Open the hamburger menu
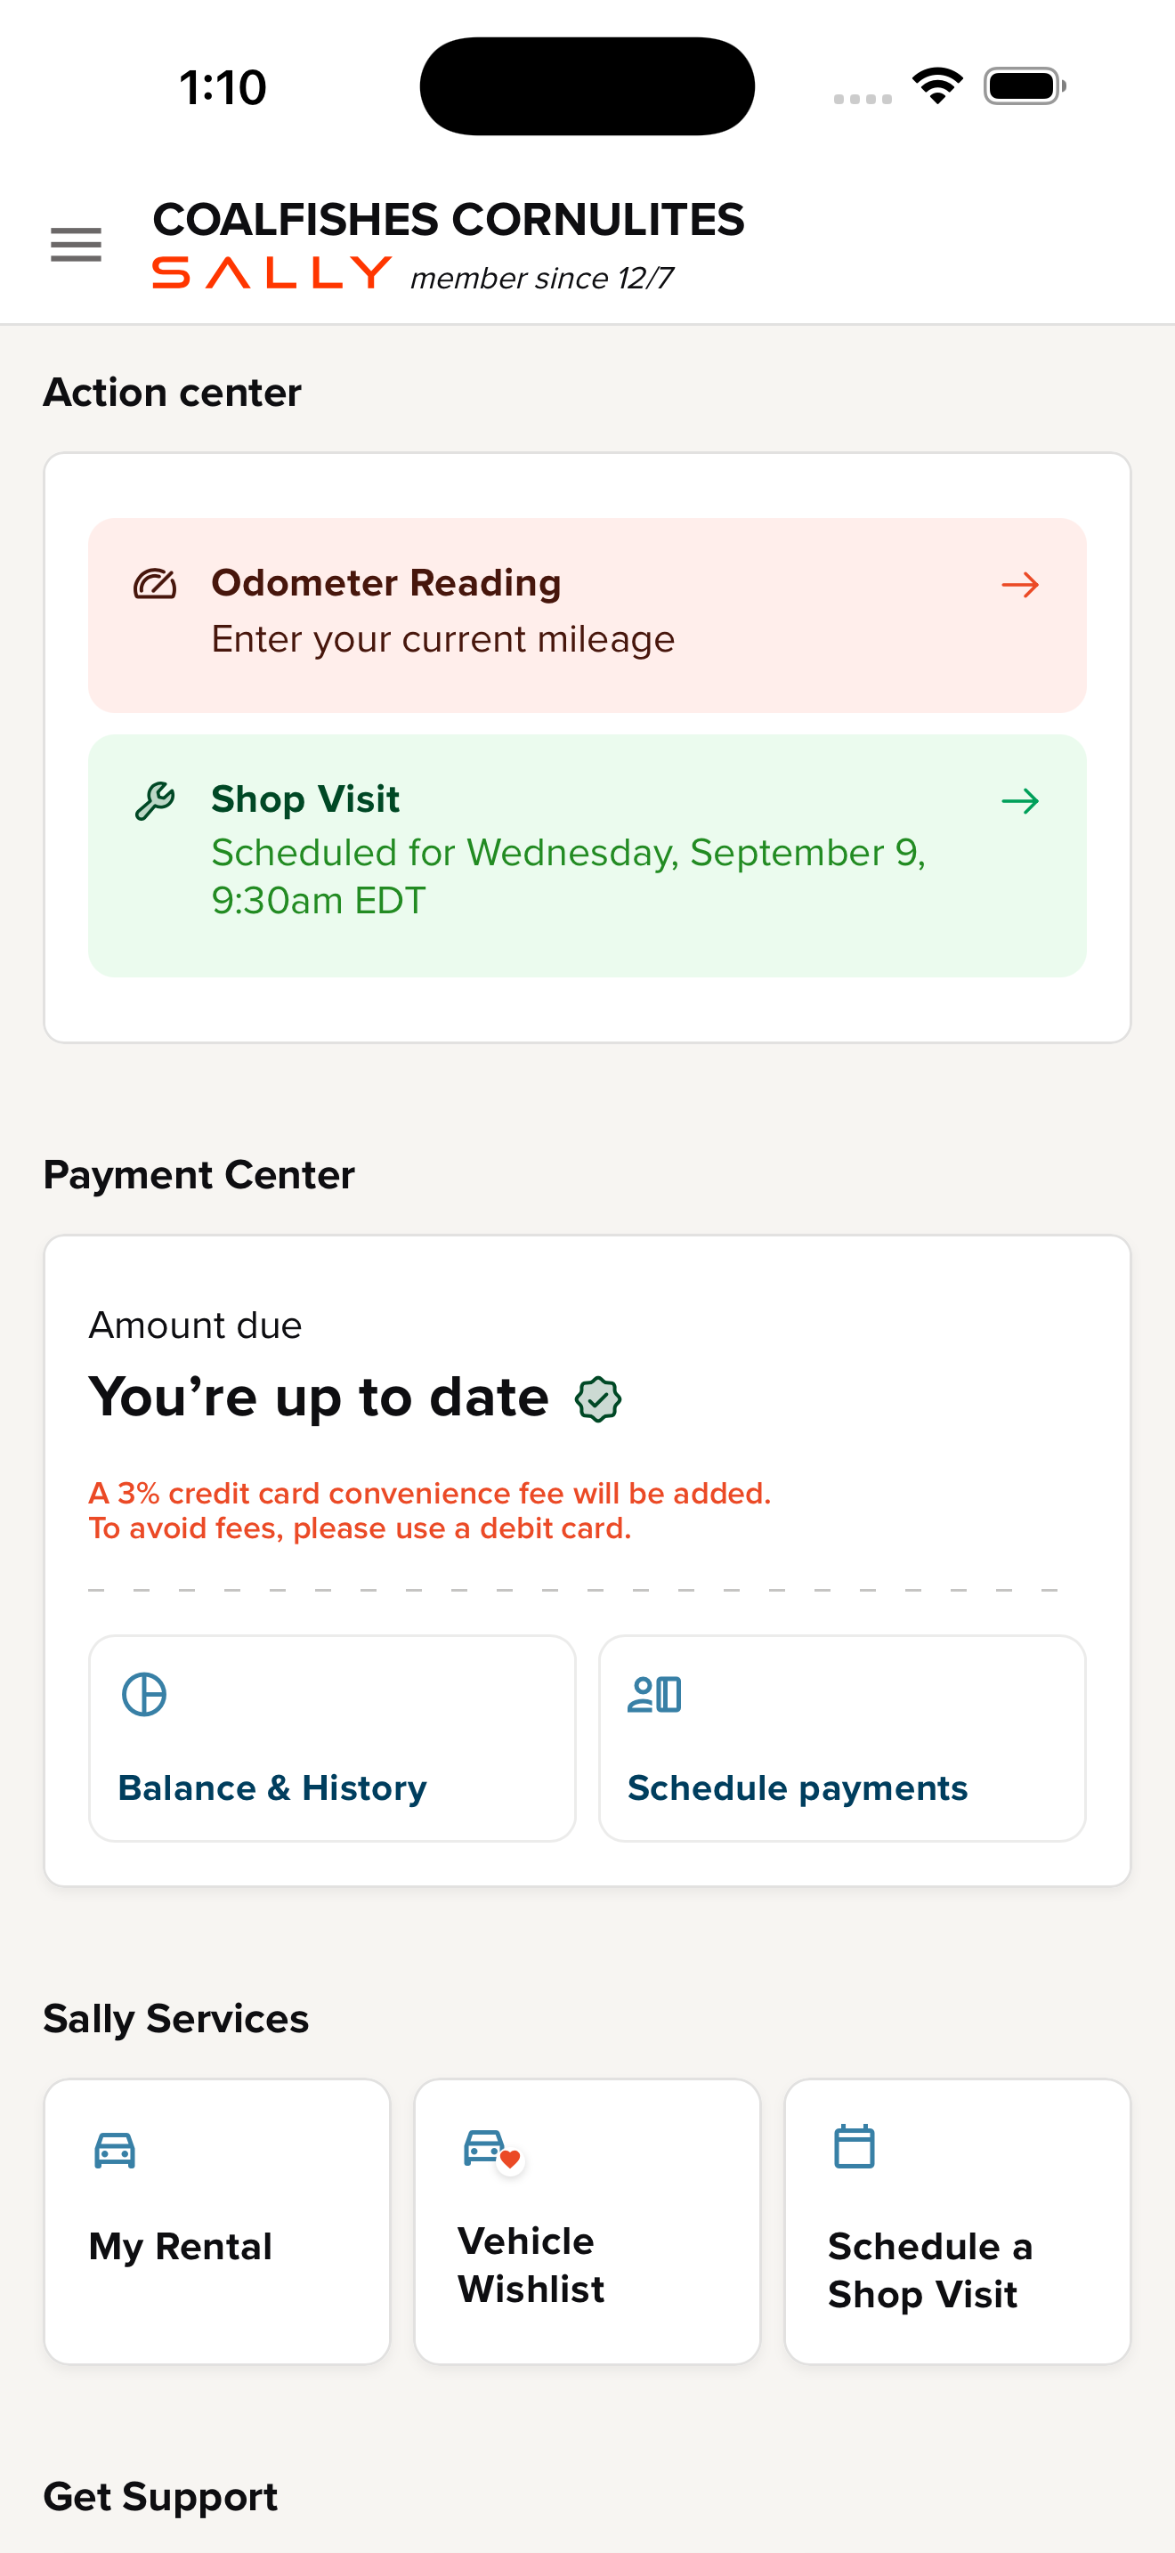 (77, 244)
